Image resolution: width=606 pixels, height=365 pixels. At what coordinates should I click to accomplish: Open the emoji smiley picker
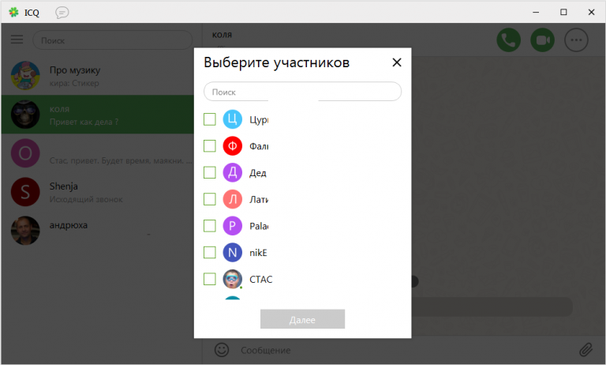222,349
